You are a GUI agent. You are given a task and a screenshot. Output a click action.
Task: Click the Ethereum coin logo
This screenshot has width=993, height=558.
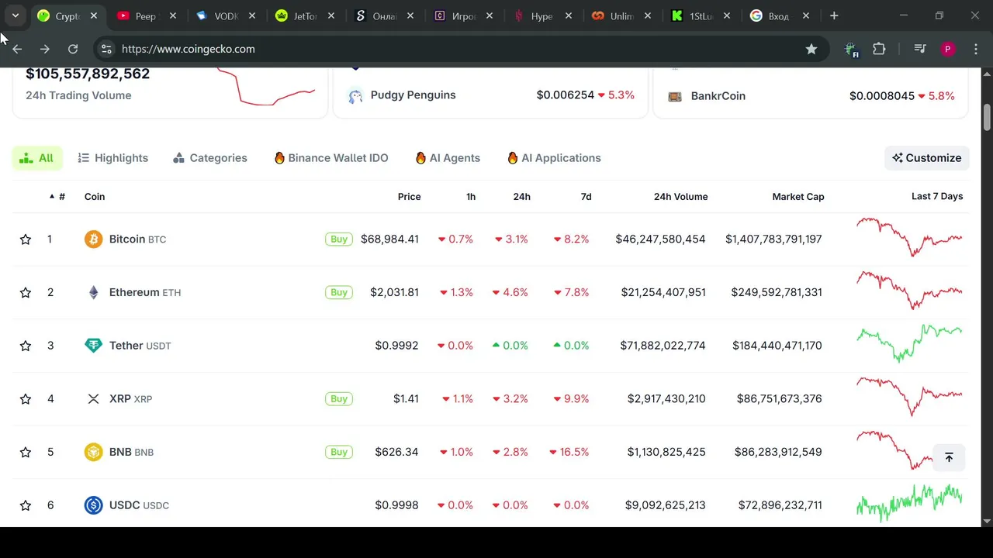click(x=93, y=292)
